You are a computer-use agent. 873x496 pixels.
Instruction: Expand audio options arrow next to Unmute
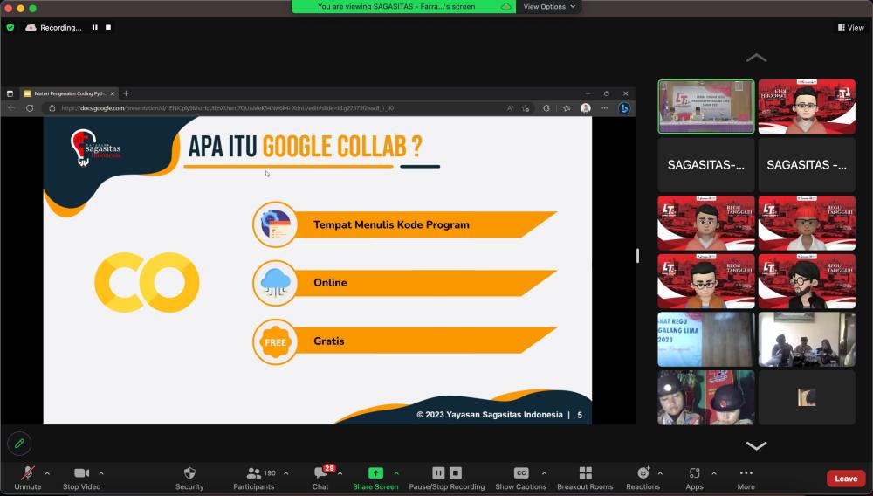tap(47, 473)
